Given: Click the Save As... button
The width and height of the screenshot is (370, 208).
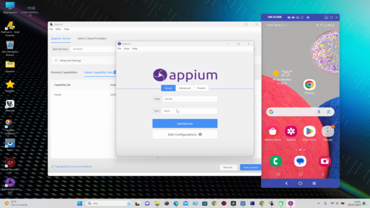Looking at the screenshot, I should point(228,168).
